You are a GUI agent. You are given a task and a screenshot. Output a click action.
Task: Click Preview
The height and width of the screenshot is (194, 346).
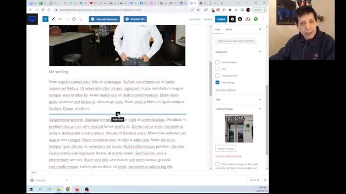208,19
